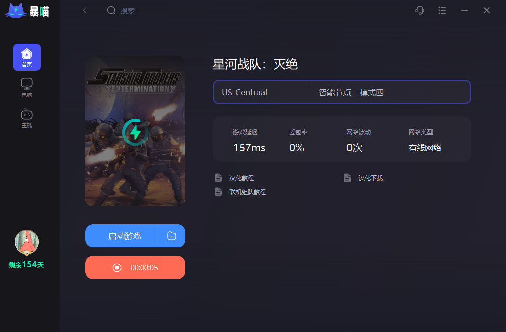Click the lightning boost icon on cover
This screenshot has width=506, height=332.
pyautogui.click(x=135, y=132)
